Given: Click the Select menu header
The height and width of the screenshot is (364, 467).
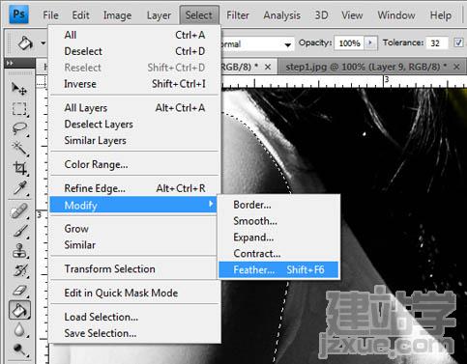Looking at the screenshot, I should point(199,15).
